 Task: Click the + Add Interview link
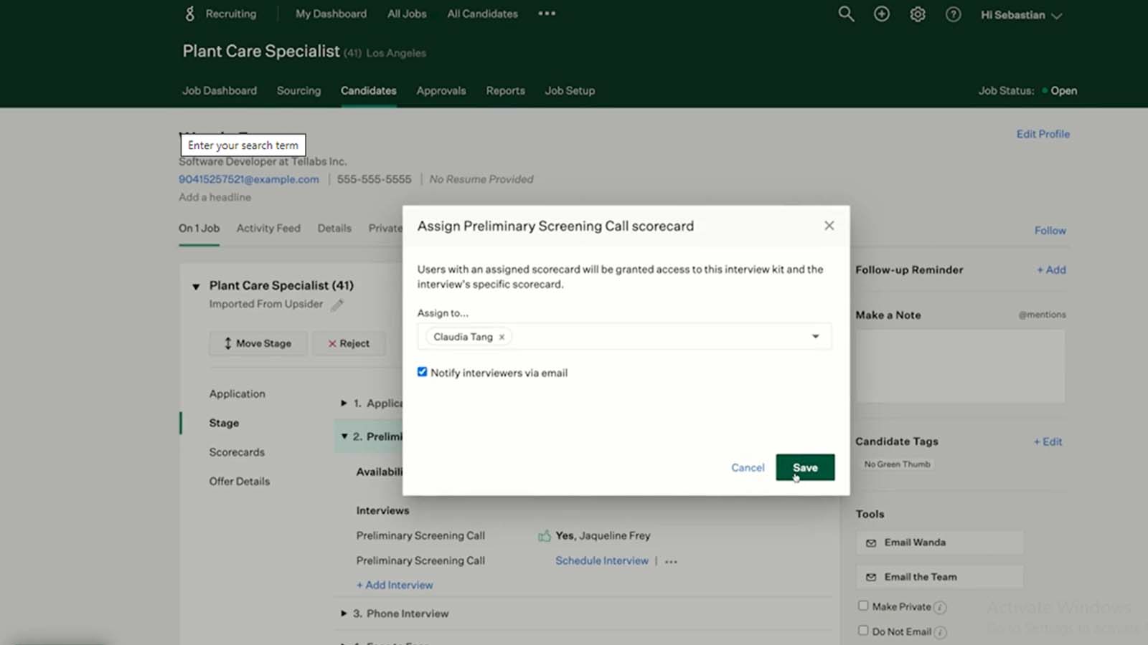click(395, 586)
